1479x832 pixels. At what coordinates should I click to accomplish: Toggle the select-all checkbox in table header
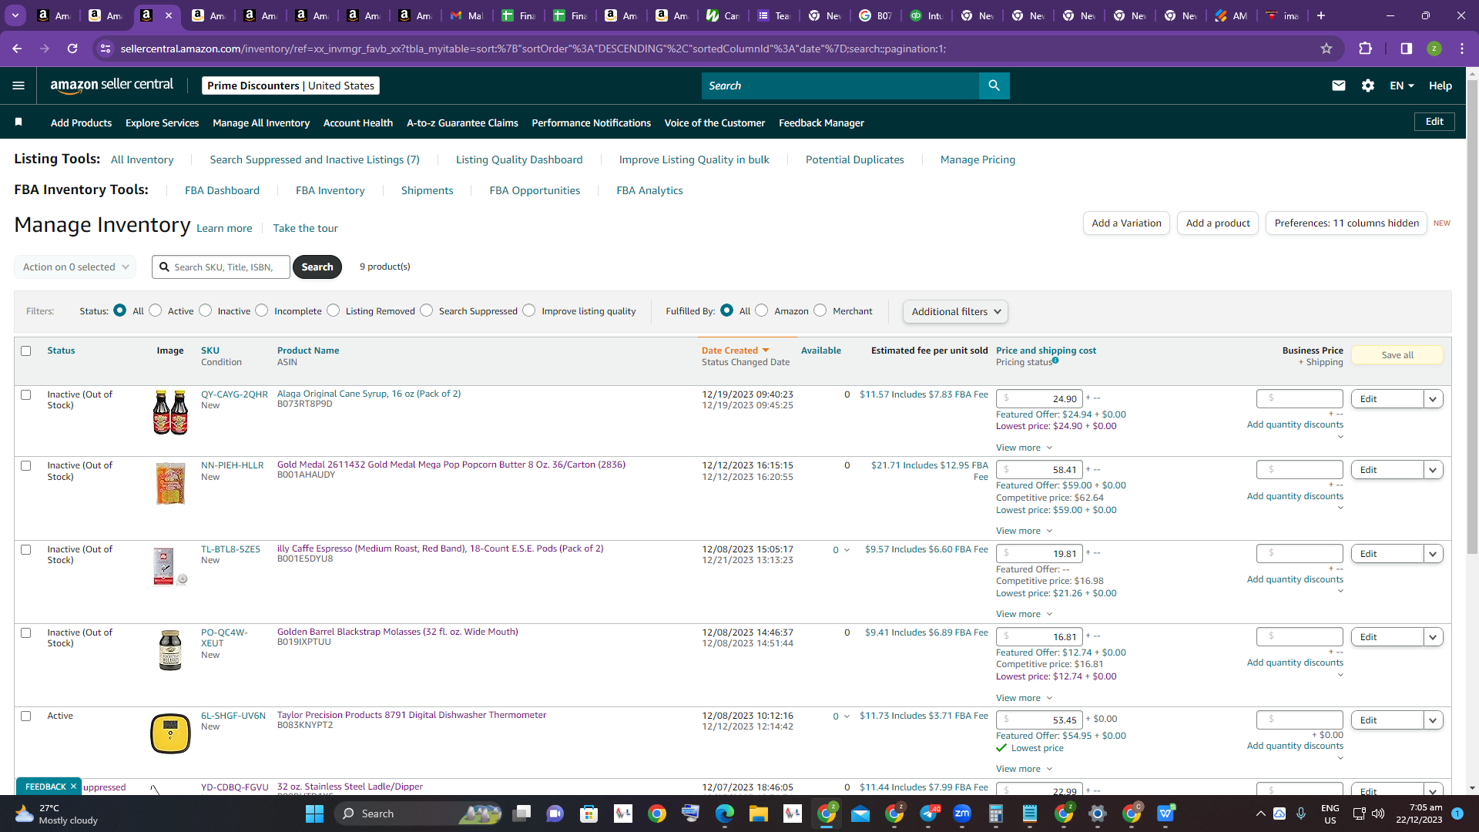pos(26,351)
